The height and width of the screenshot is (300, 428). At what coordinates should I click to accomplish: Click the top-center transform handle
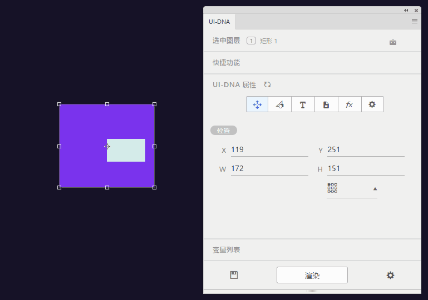tap(107, 104)
